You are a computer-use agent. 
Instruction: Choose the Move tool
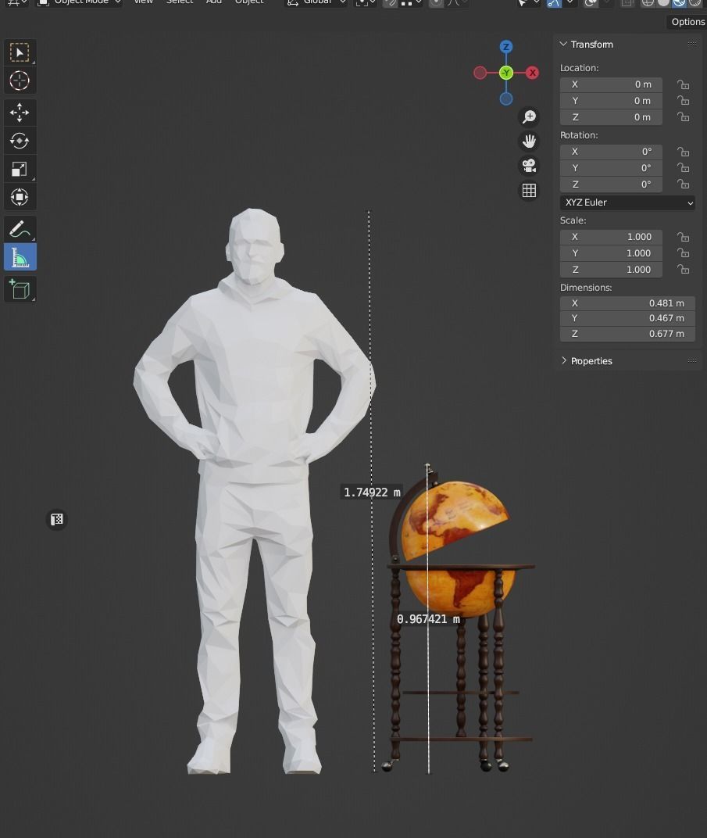pos(20,113)
